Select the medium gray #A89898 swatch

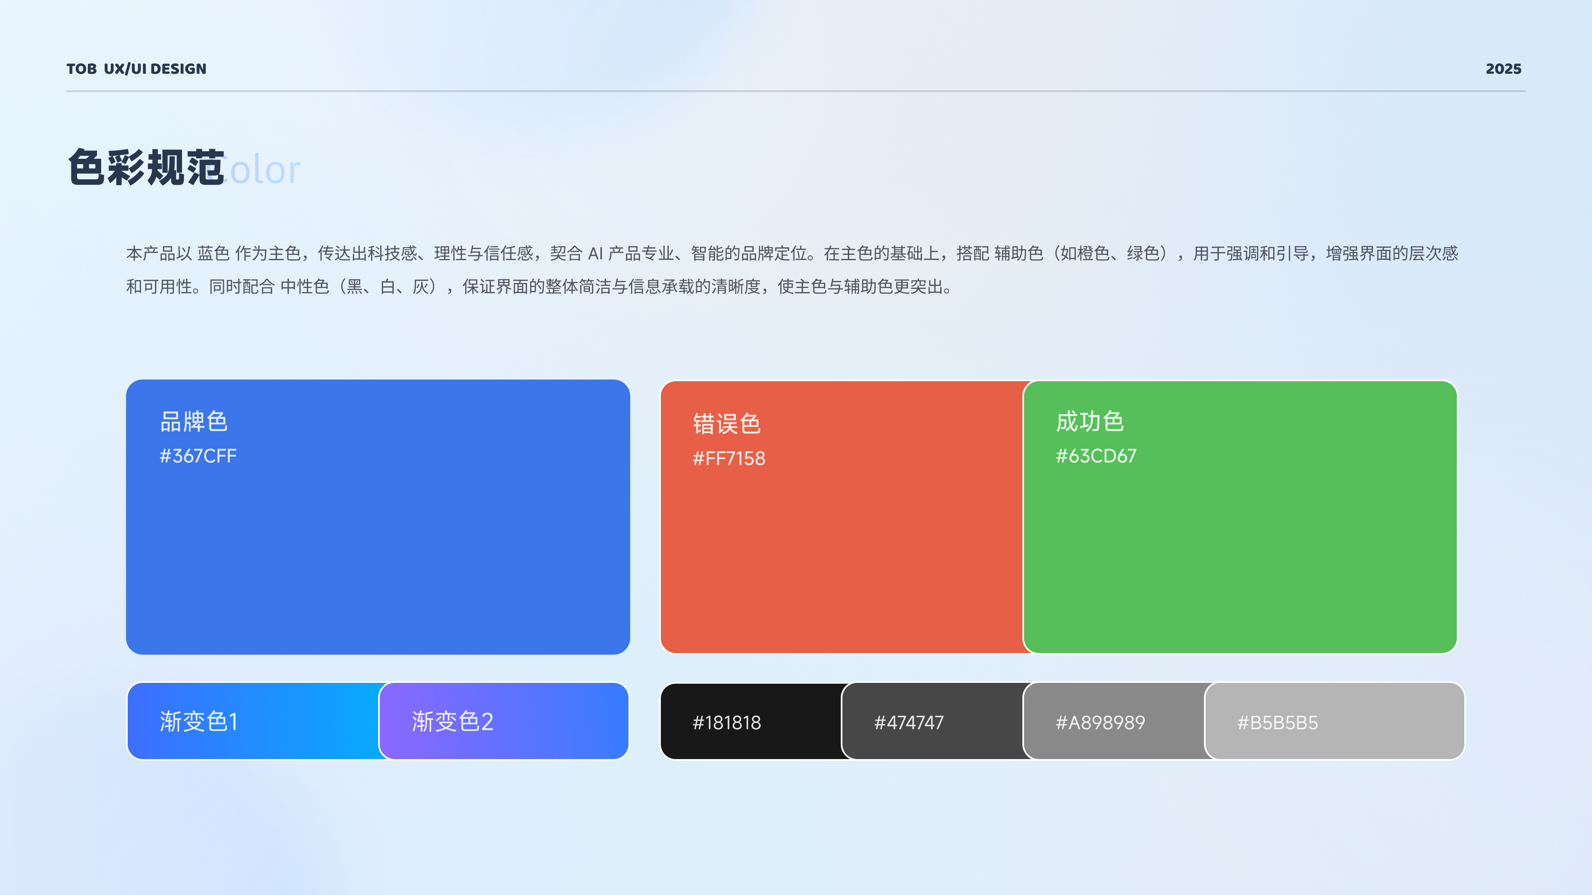click(x=1114, y=721)
